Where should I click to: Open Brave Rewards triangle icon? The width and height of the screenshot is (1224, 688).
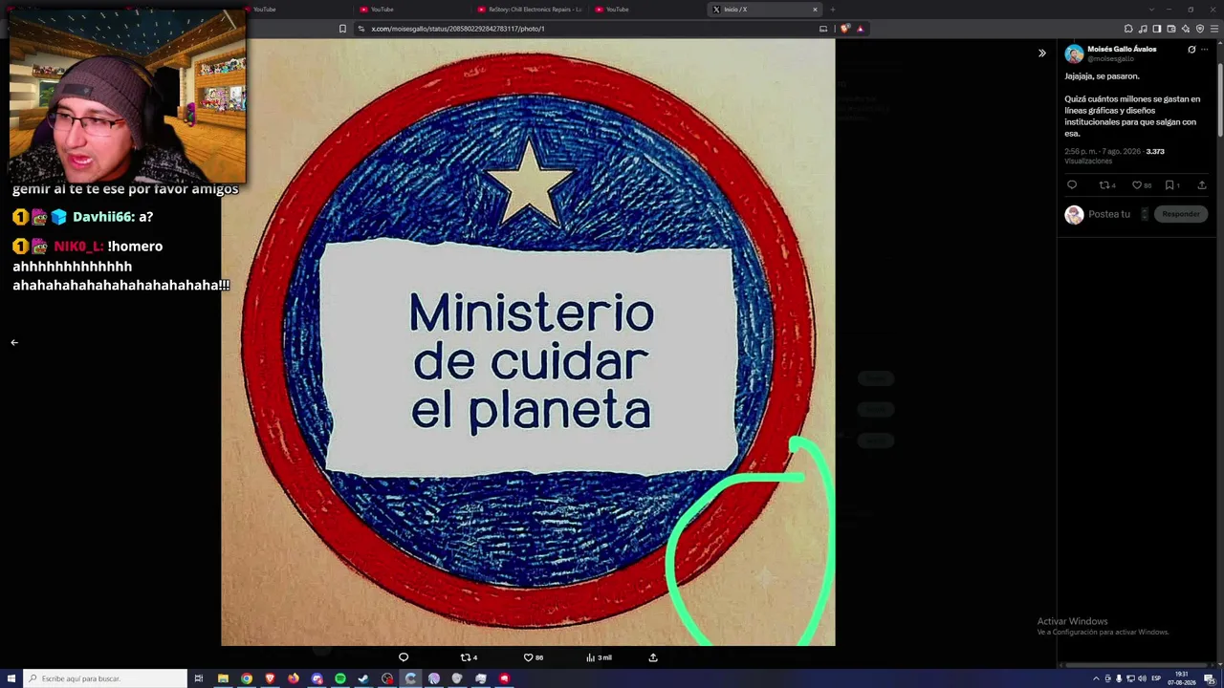coord(860,29)
